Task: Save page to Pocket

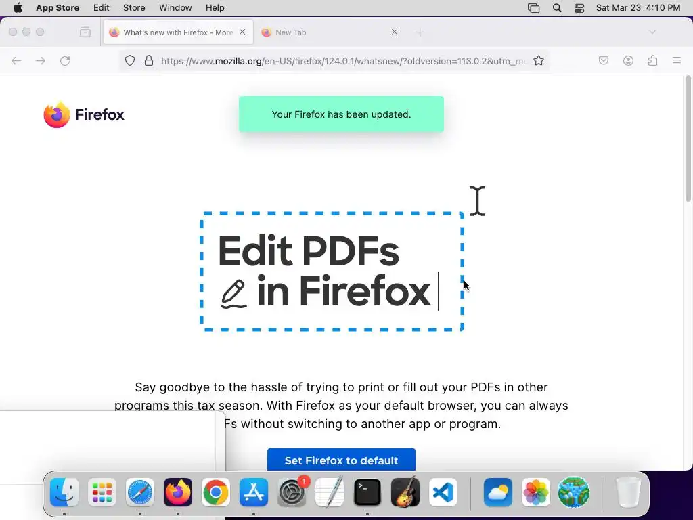Action: tap(603, 60)
